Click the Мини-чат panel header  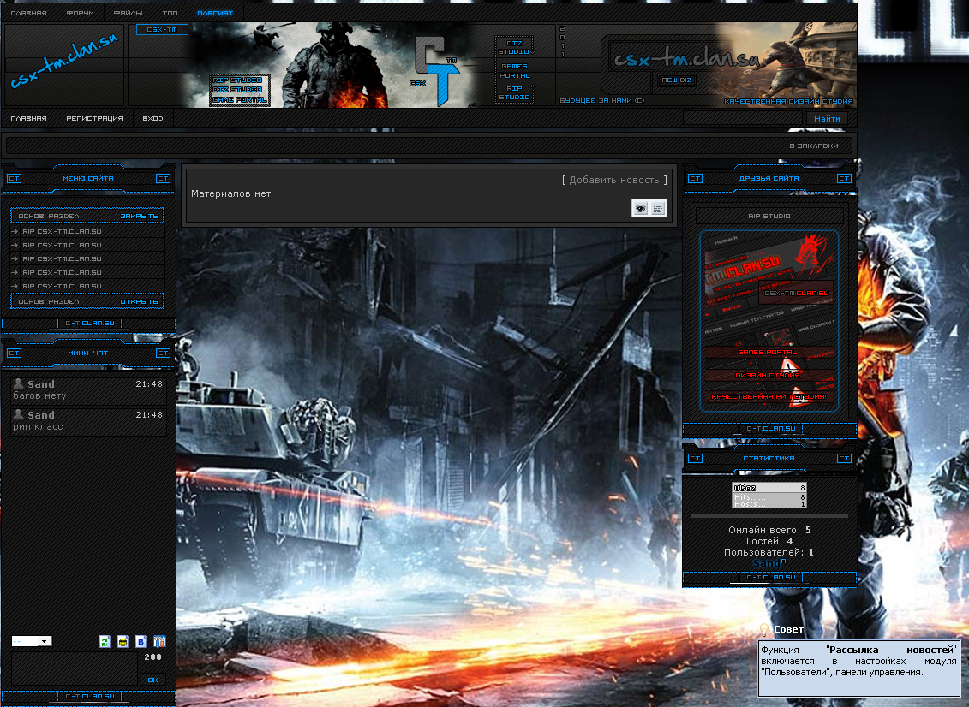[88, 353]
